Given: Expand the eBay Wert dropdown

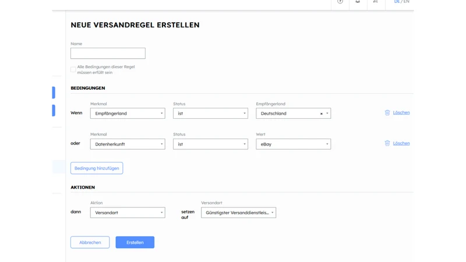Looking at the screenshot, I should click(x=294, y=144).
